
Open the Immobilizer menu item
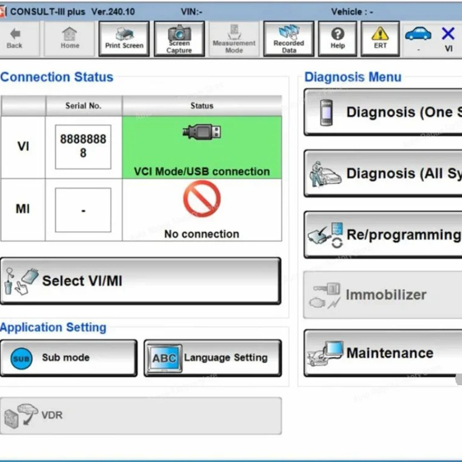[383, 295]
